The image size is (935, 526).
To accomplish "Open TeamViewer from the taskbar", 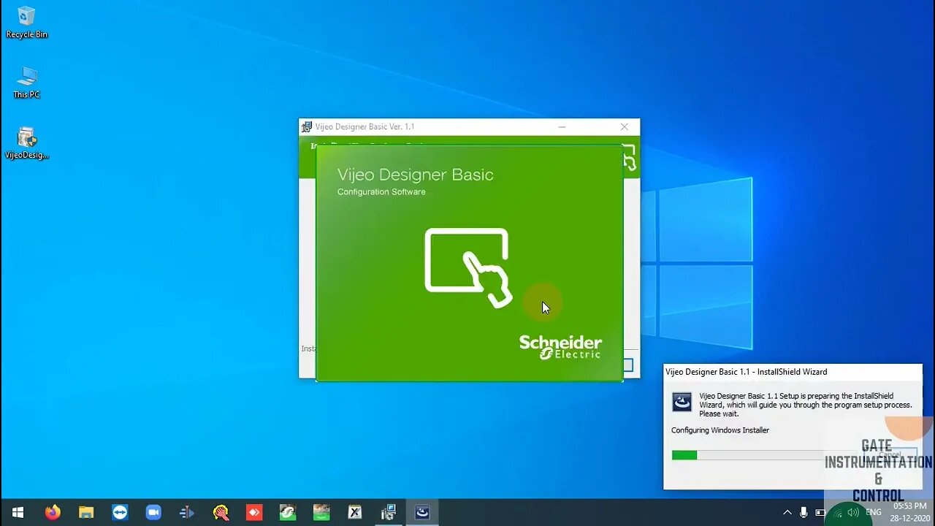I will 120,512.
